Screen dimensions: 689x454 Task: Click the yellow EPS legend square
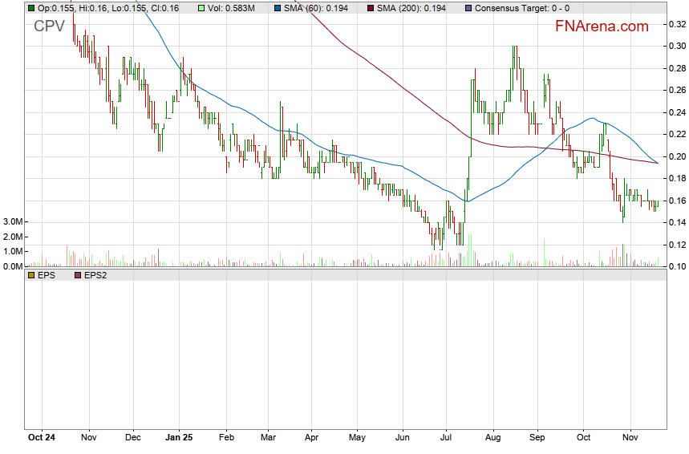pyautogui.click(x=30, y=275)
